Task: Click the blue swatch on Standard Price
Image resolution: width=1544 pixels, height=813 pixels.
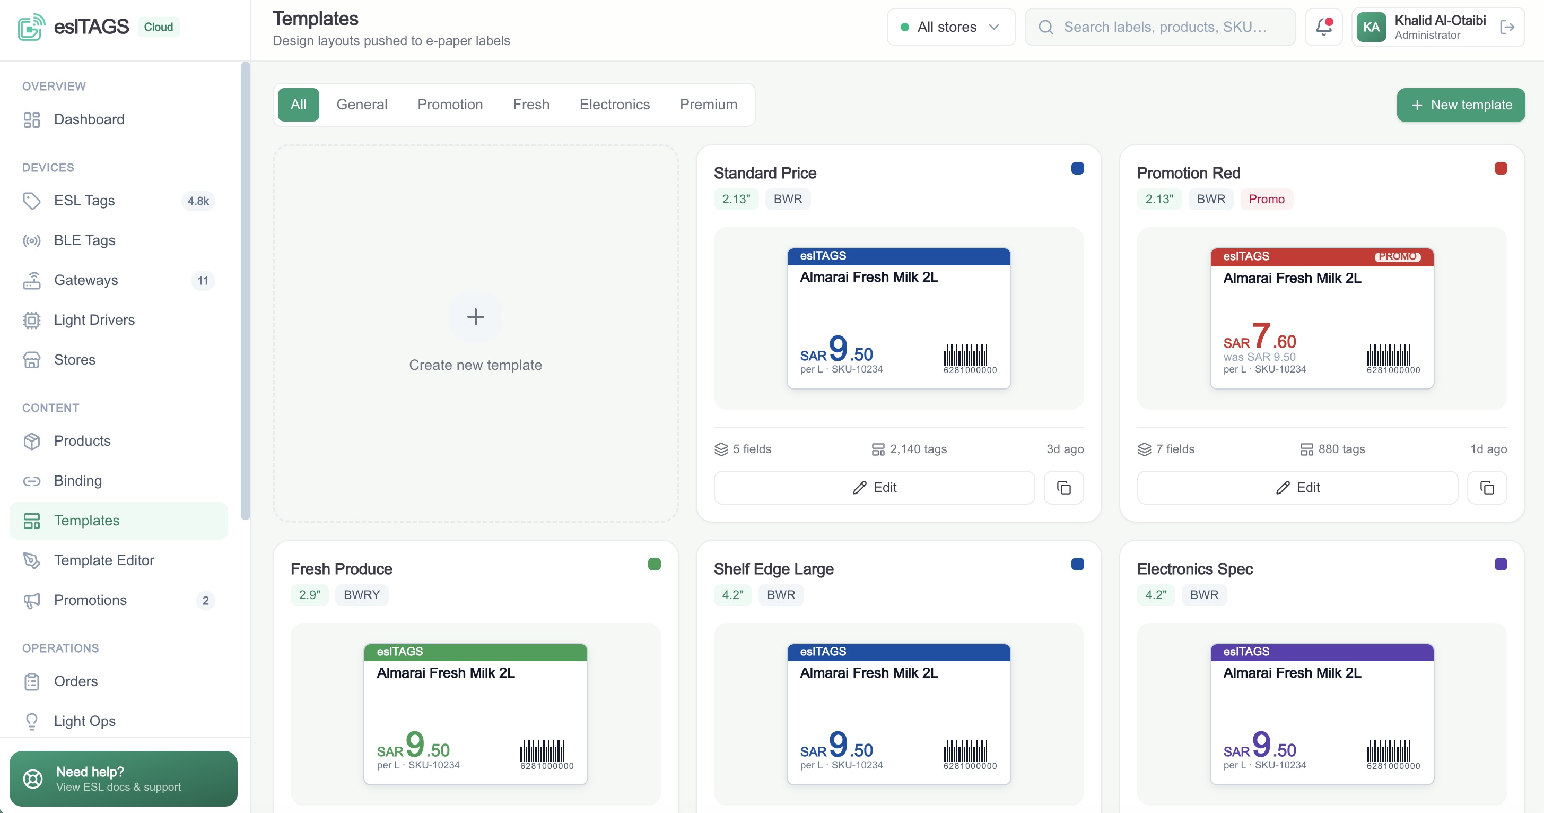Action: pyautogui.click(x=1077, y=168)
